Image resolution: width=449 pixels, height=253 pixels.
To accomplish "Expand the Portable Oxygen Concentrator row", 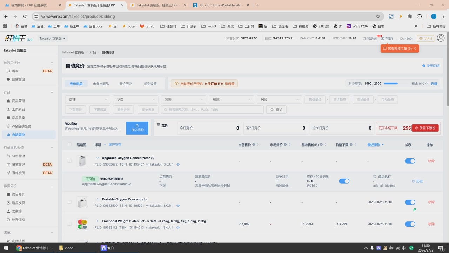I will [x=98, y=199].
